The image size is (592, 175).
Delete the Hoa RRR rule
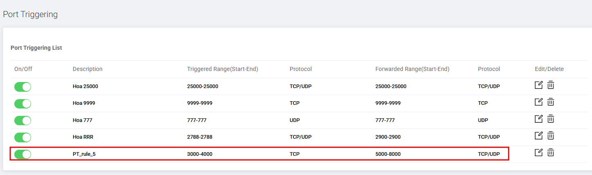coord(551,136)
